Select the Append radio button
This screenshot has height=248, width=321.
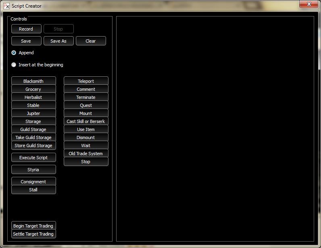(14, 53)
